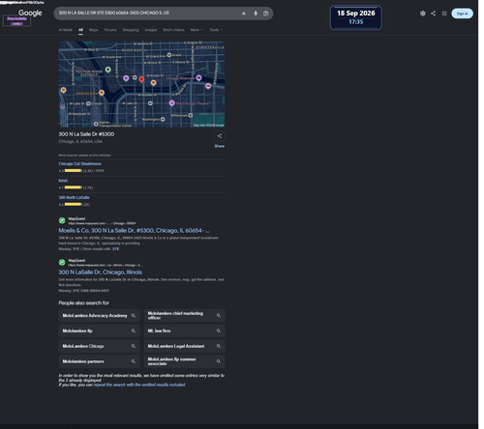This screenshot has height=429, width=484.
Task: Search for MoloLamken Chicago suggestion
Action: 99,346
